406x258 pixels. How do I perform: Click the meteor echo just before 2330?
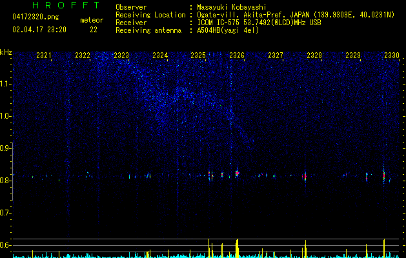pyautogui.click(x=384, y=175)
